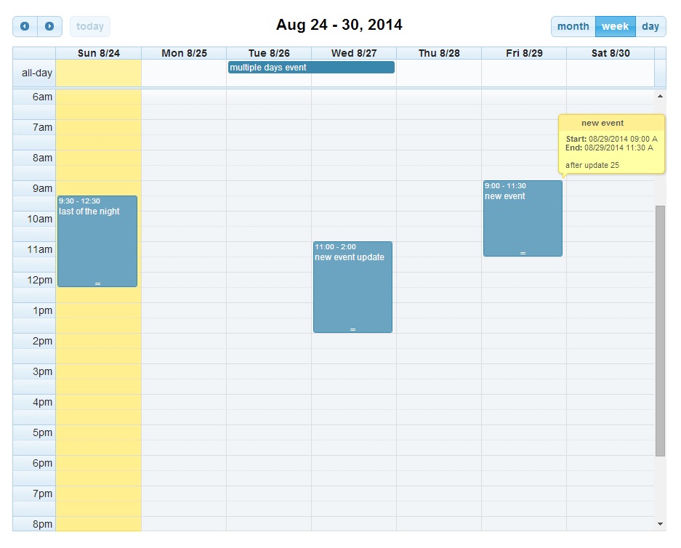Go to the next week arrow
681x548 pixels.
coord(49,27)
